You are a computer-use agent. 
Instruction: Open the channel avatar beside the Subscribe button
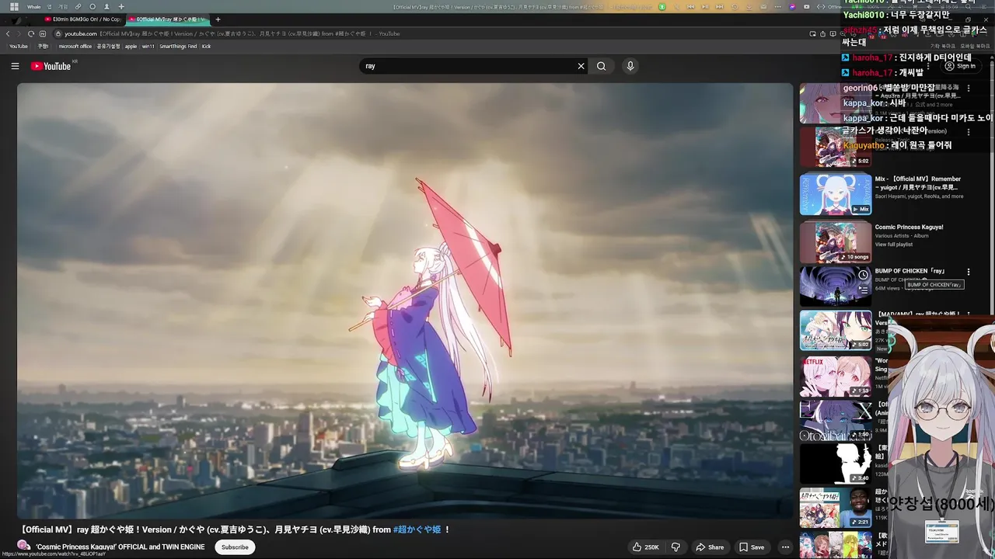coord(24,547)
